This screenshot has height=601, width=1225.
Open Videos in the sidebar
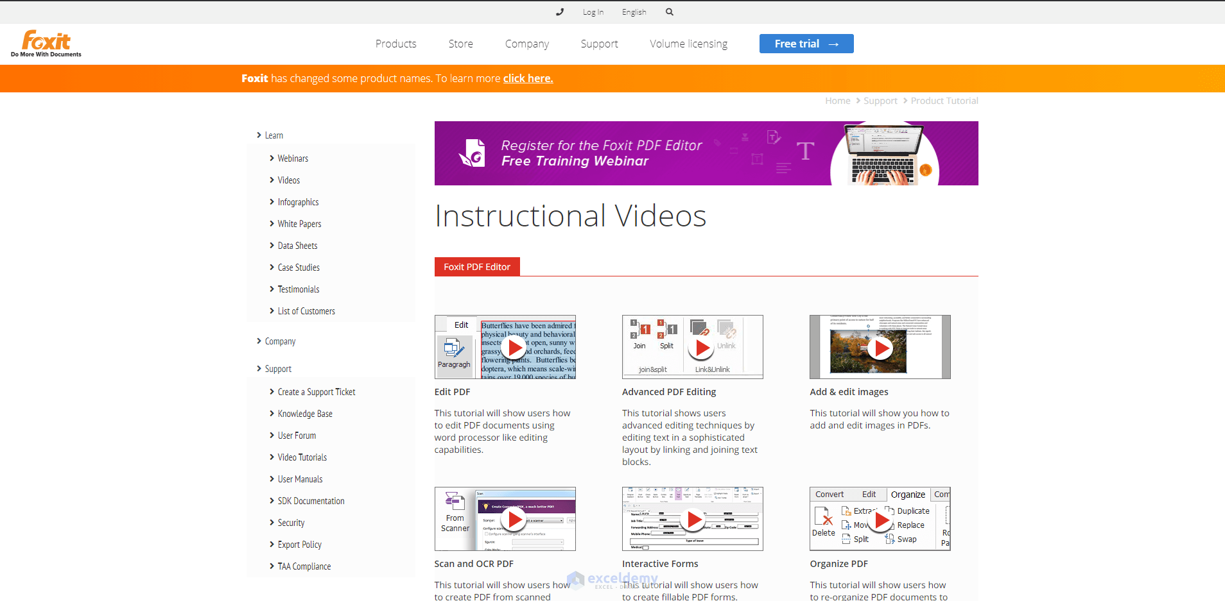289,180
